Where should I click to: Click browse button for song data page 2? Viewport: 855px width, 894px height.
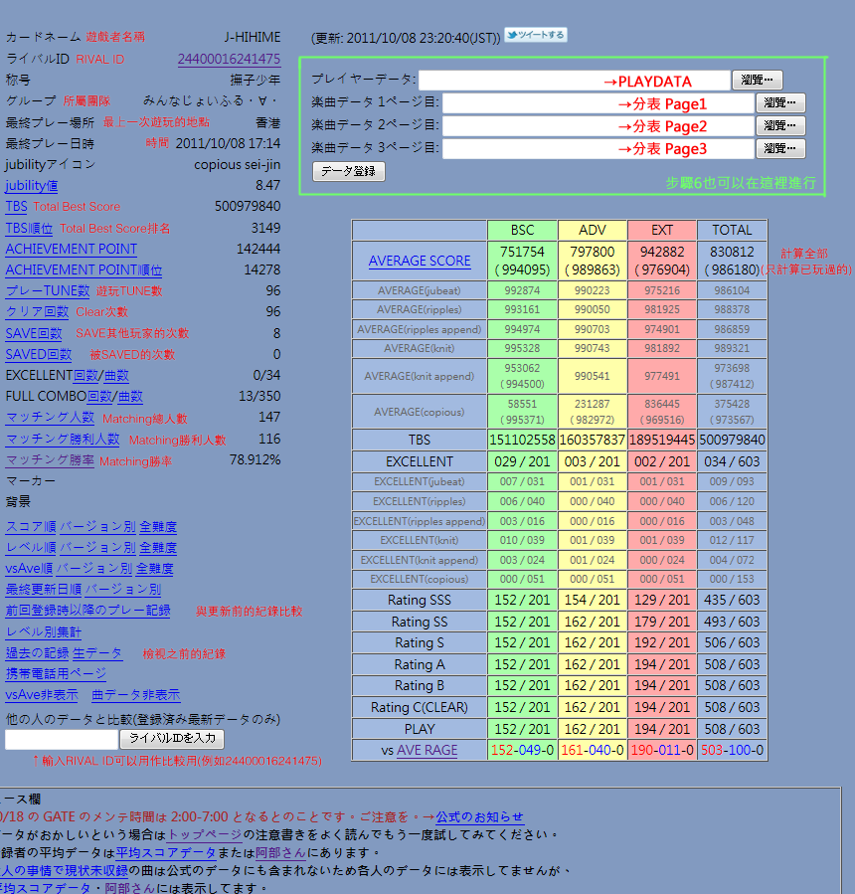click(780, 126)
